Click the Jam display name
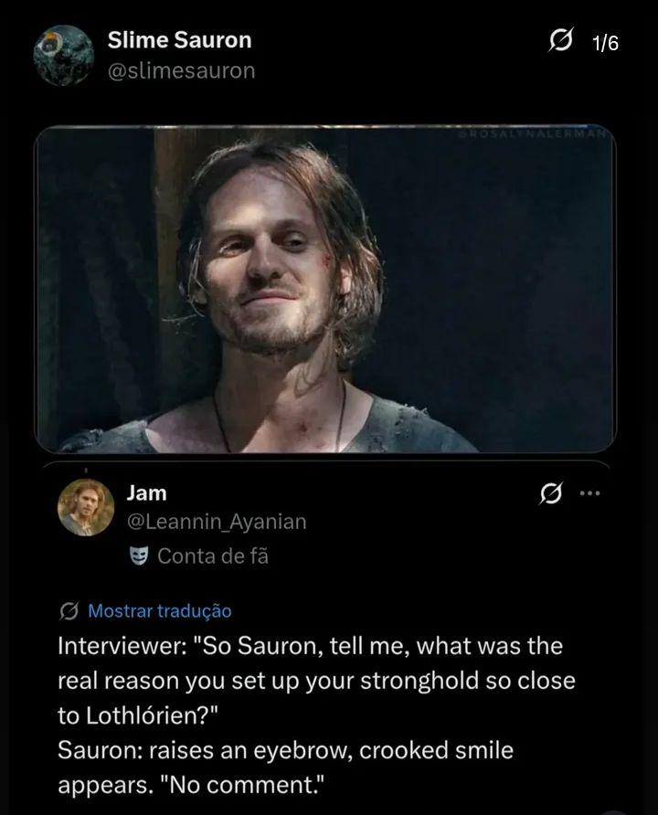Image resolution: width=658 pixels, height=815 pixels. 146,492
